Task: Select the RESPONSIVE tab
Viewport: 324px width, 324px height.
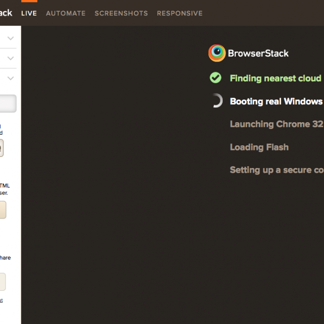Action: click(x=180, y=13)
